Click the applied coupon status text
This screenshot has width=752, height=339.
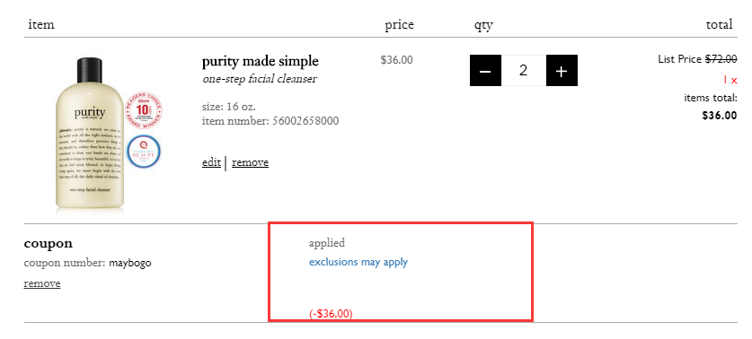coord(327,243)
